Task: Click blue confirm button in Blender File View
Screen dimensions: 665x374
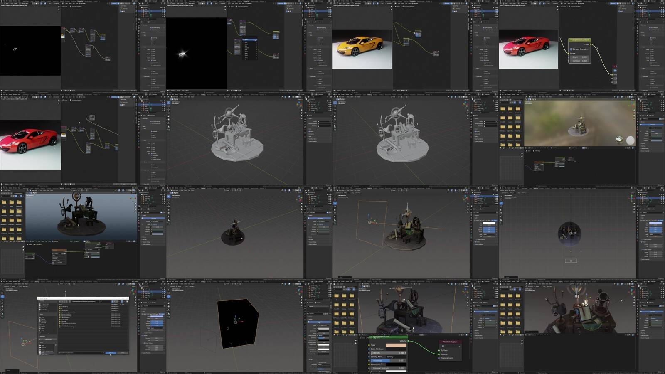Action: pos(111,353)
